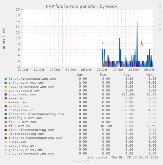Click the 'errors / hour' y-axis label
The image size is (163, 165).
pos(3,37)
